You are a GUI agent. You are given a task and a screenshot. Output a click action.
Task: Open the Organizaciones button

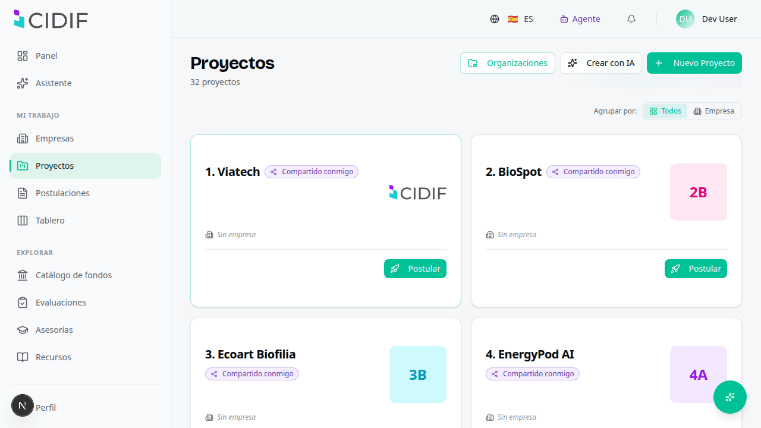pos(508,63)
